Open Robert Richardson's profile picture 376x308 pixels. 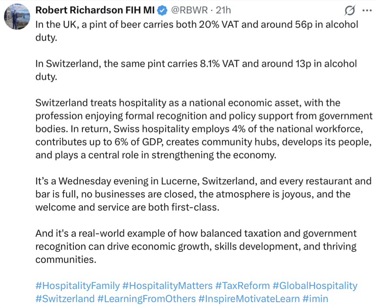[x=17, y=18]
